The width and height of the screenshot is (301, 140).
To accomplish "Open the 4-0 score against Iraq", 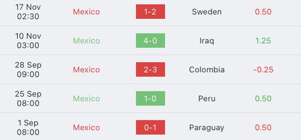I will (150, 41).
